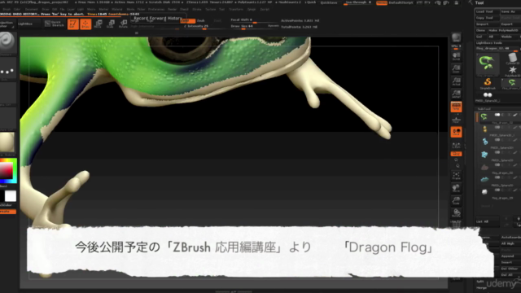521x293 pixels.
Task: Set canvas to Actual size
Action: [456, 81]
